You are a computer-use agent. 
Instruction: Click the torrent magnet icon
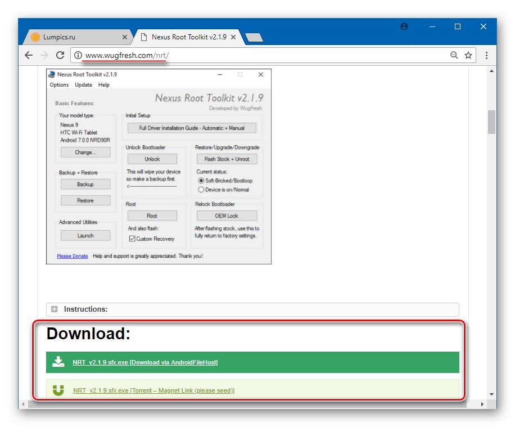pyautogui.click(x=58, y=390)
